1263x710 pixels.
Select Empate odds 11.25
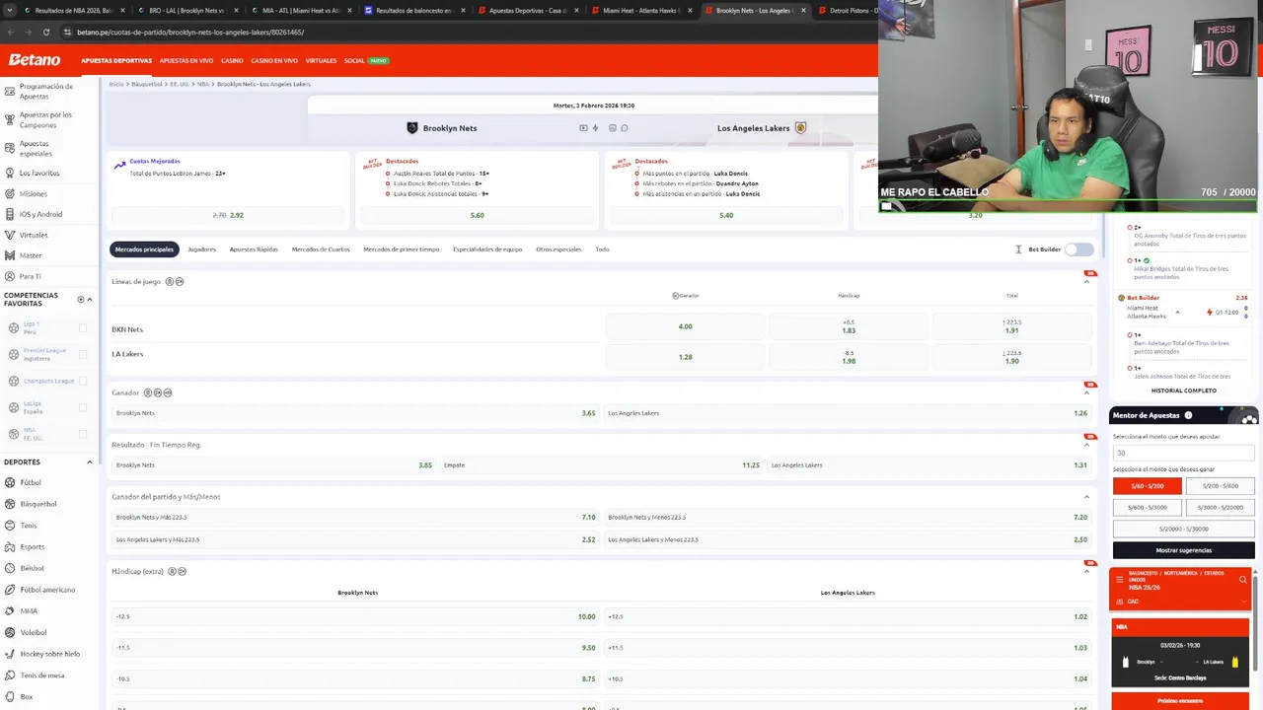pyautogui.click(x=602, y=465)
